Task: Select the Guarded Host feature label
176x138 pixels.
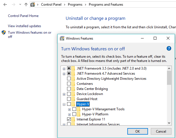Action: [x=87, y=99]
